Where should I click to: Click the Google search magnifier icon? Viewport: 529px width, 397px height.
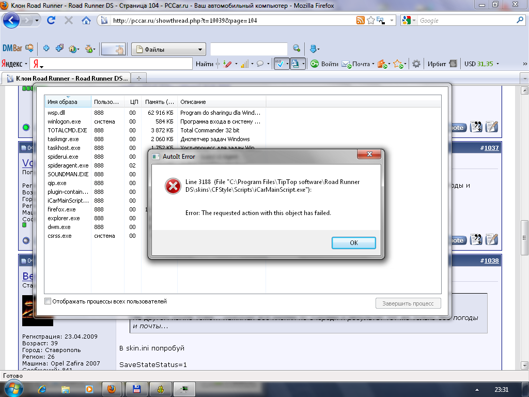[x=520, y=21]
